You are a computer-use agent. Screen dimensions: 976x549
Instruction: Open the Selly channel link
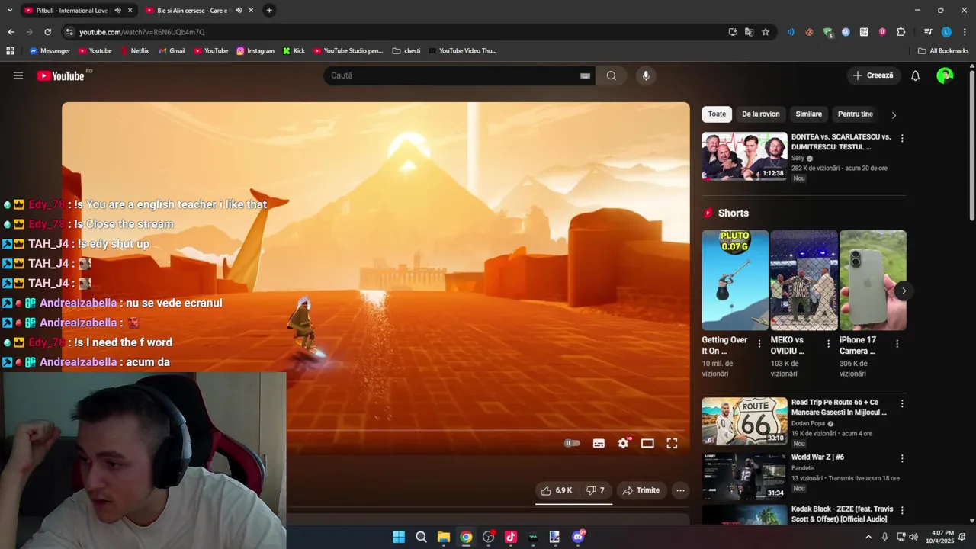(798, 159)
